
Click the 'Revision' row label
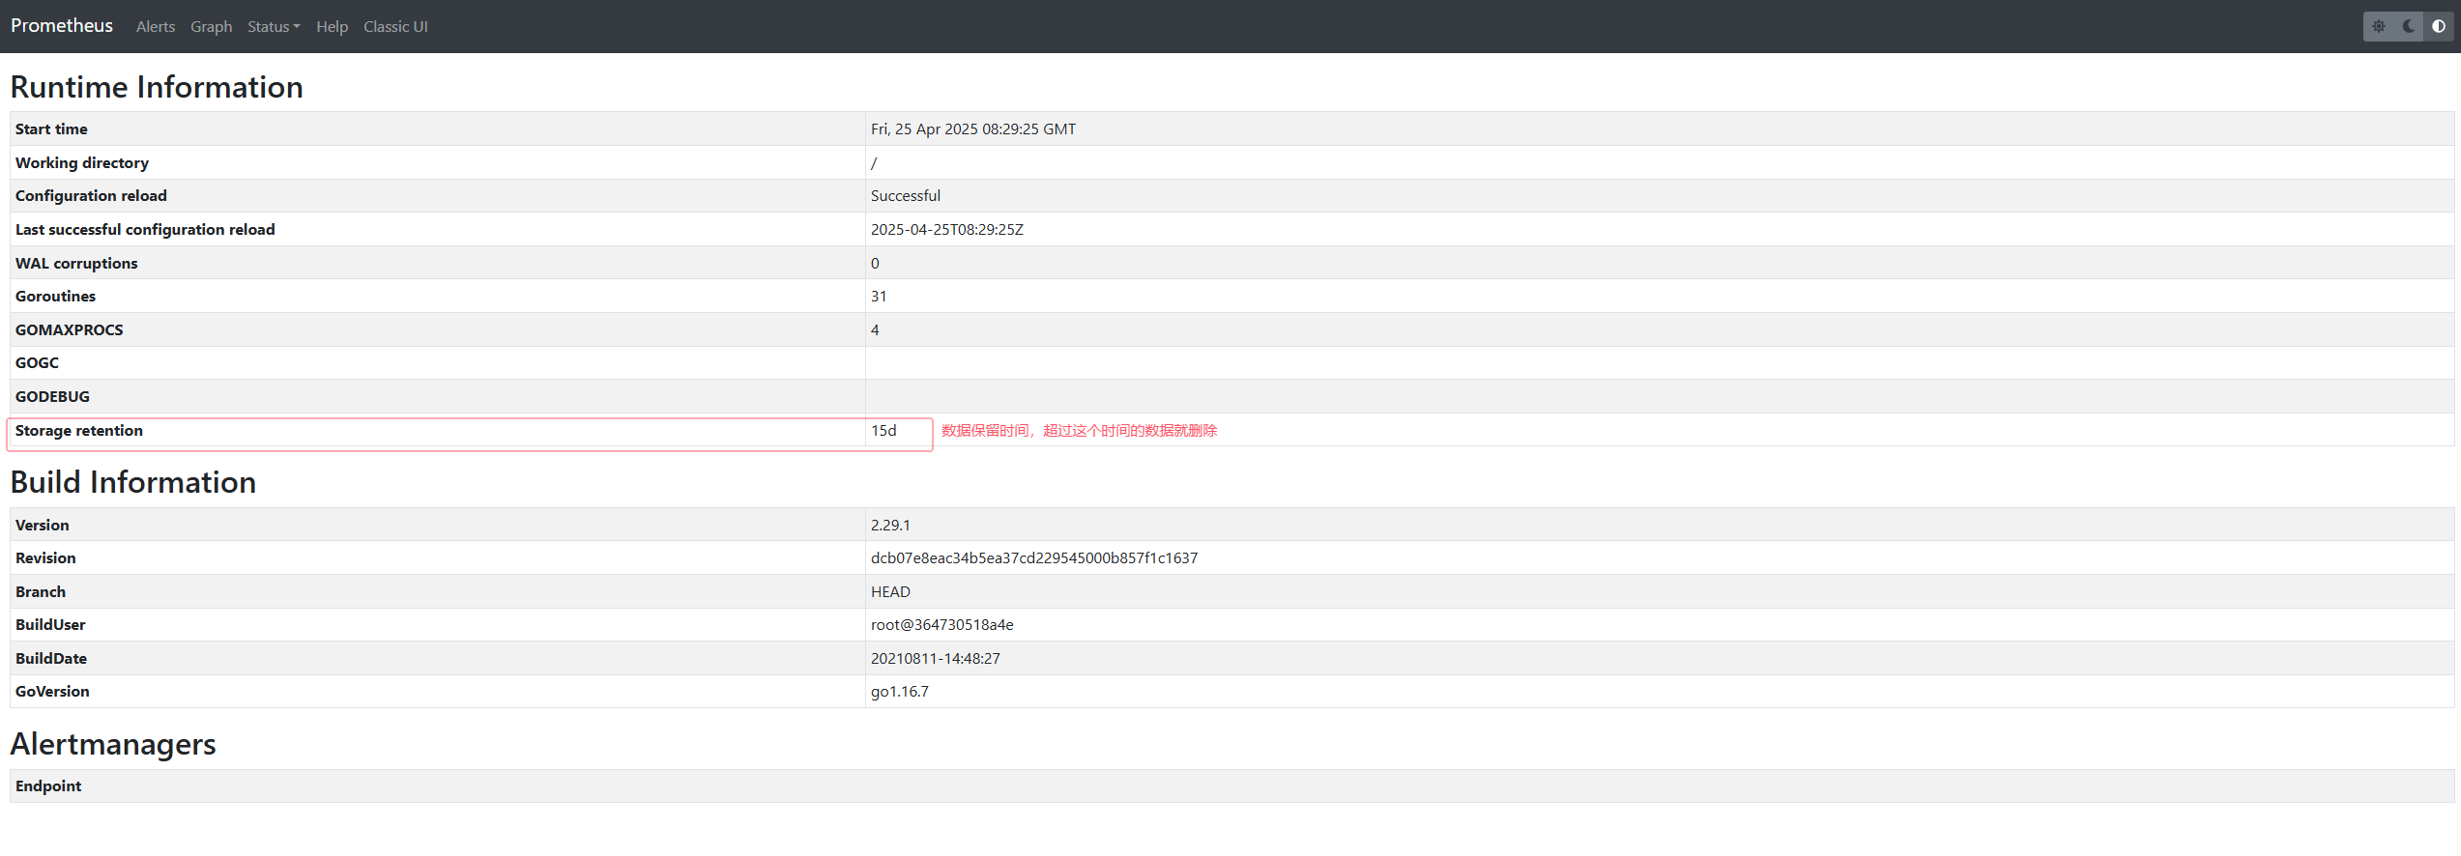(x=45, y=558)
